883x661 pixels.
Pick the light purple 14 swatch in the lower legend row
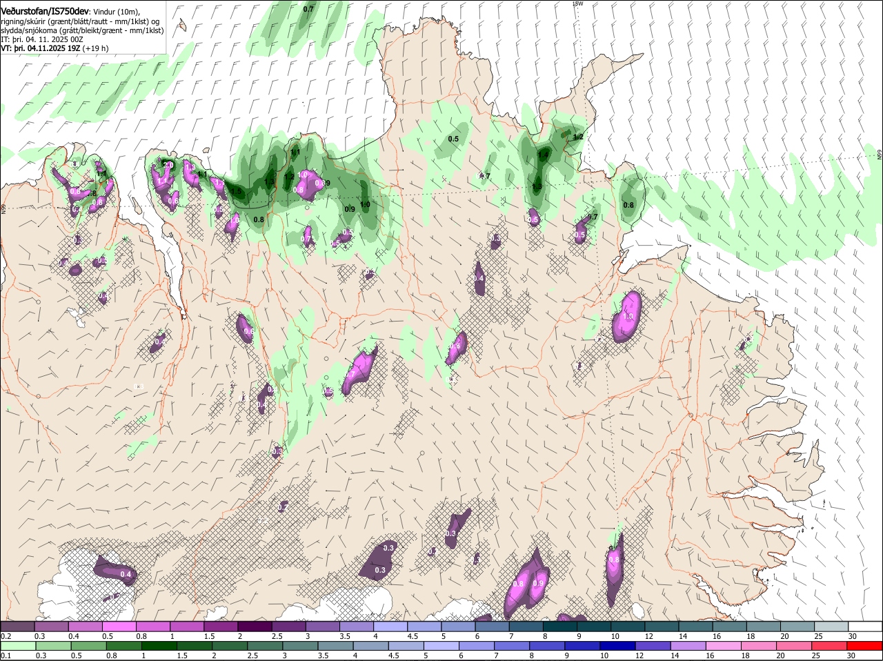689,645
